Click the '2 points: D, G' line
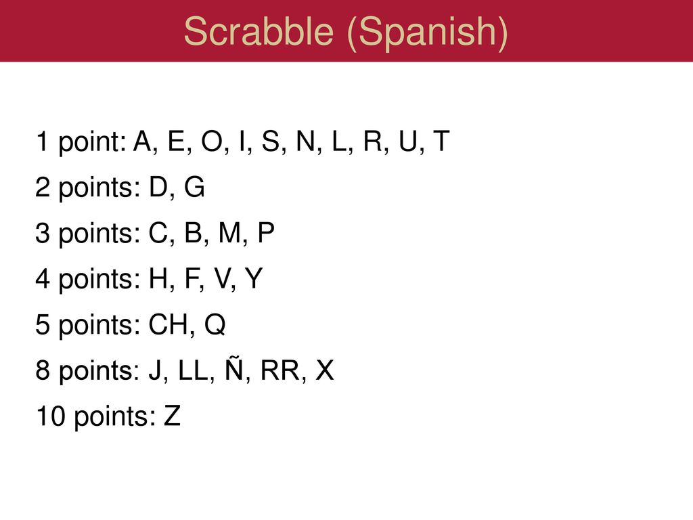This screenshot has height=520, width=693. 120,188
